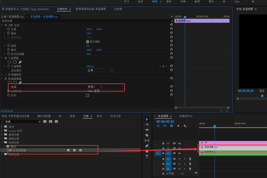Select the Razor tool in the toolbar
The width and height of the screenshot is (267, 178).
point(147,135)
